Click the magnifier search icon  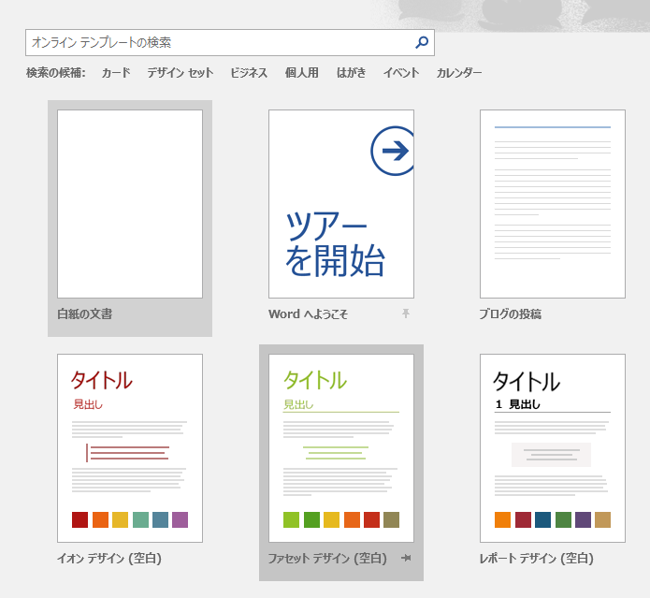point(422,42)
